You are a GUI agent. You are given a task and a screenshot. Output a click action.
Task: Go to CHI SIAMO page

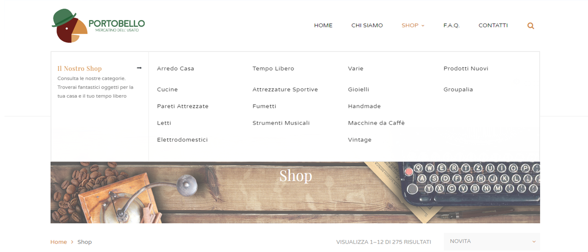pyautogui.click(x=367, y=26)
